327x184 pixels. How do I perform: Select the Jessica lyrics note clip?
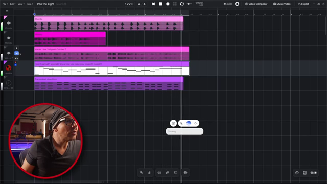coord(111,68)
